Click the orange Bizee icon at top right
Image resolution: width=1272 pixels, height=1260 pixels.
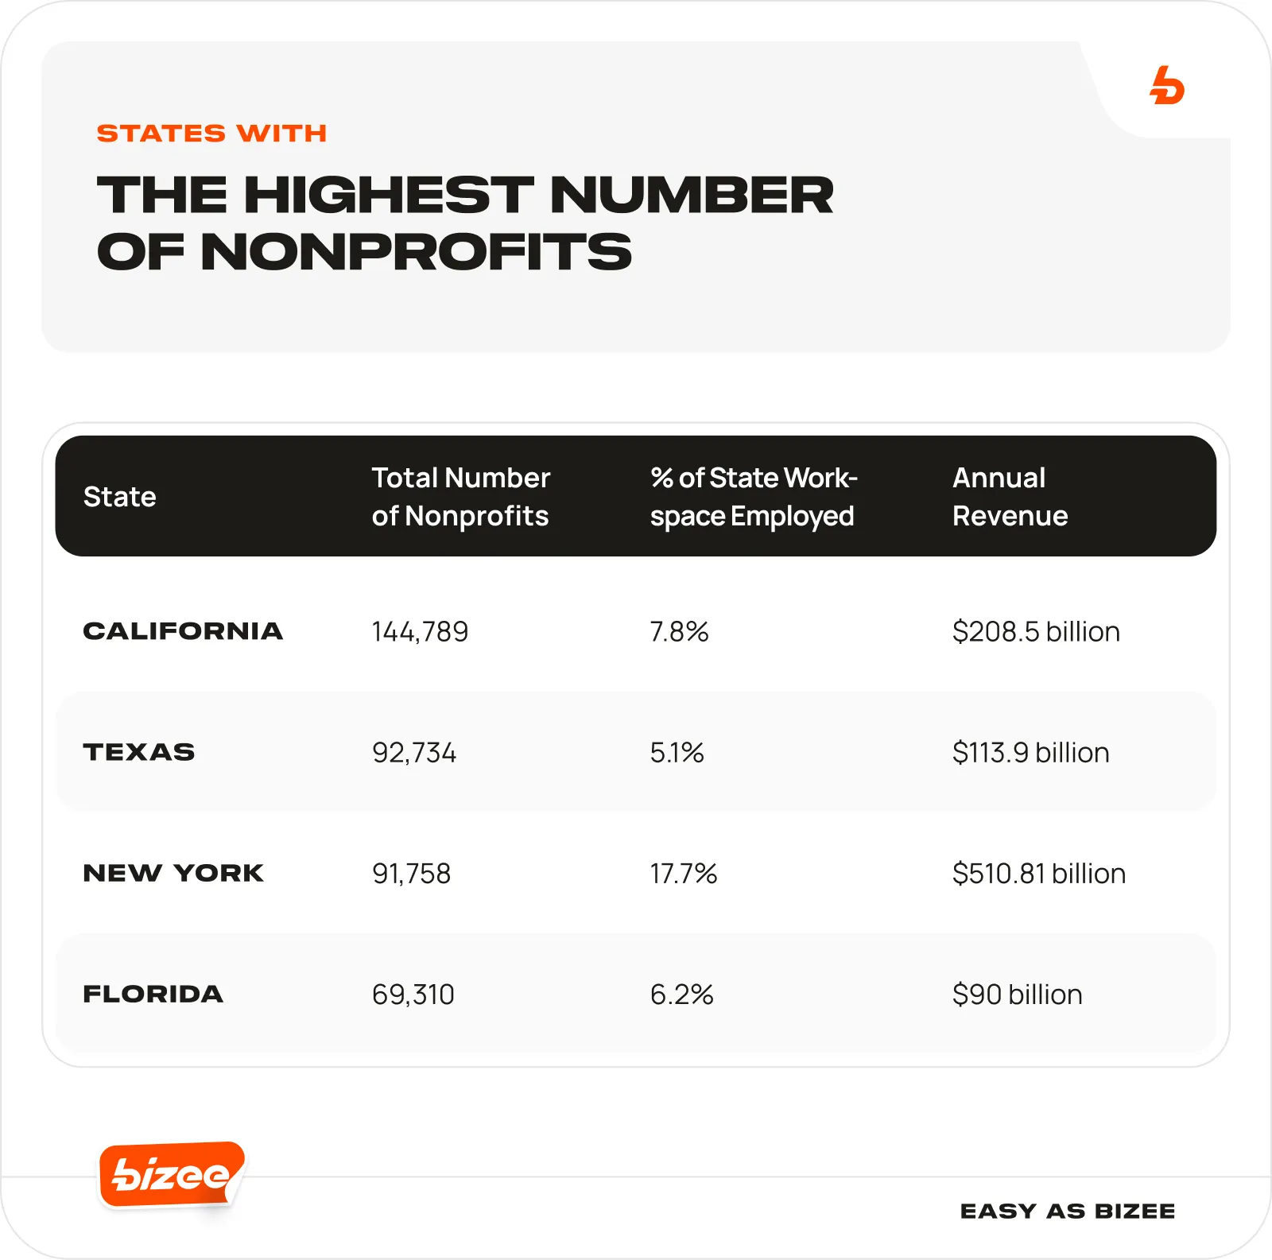[x=1167, y=86]
